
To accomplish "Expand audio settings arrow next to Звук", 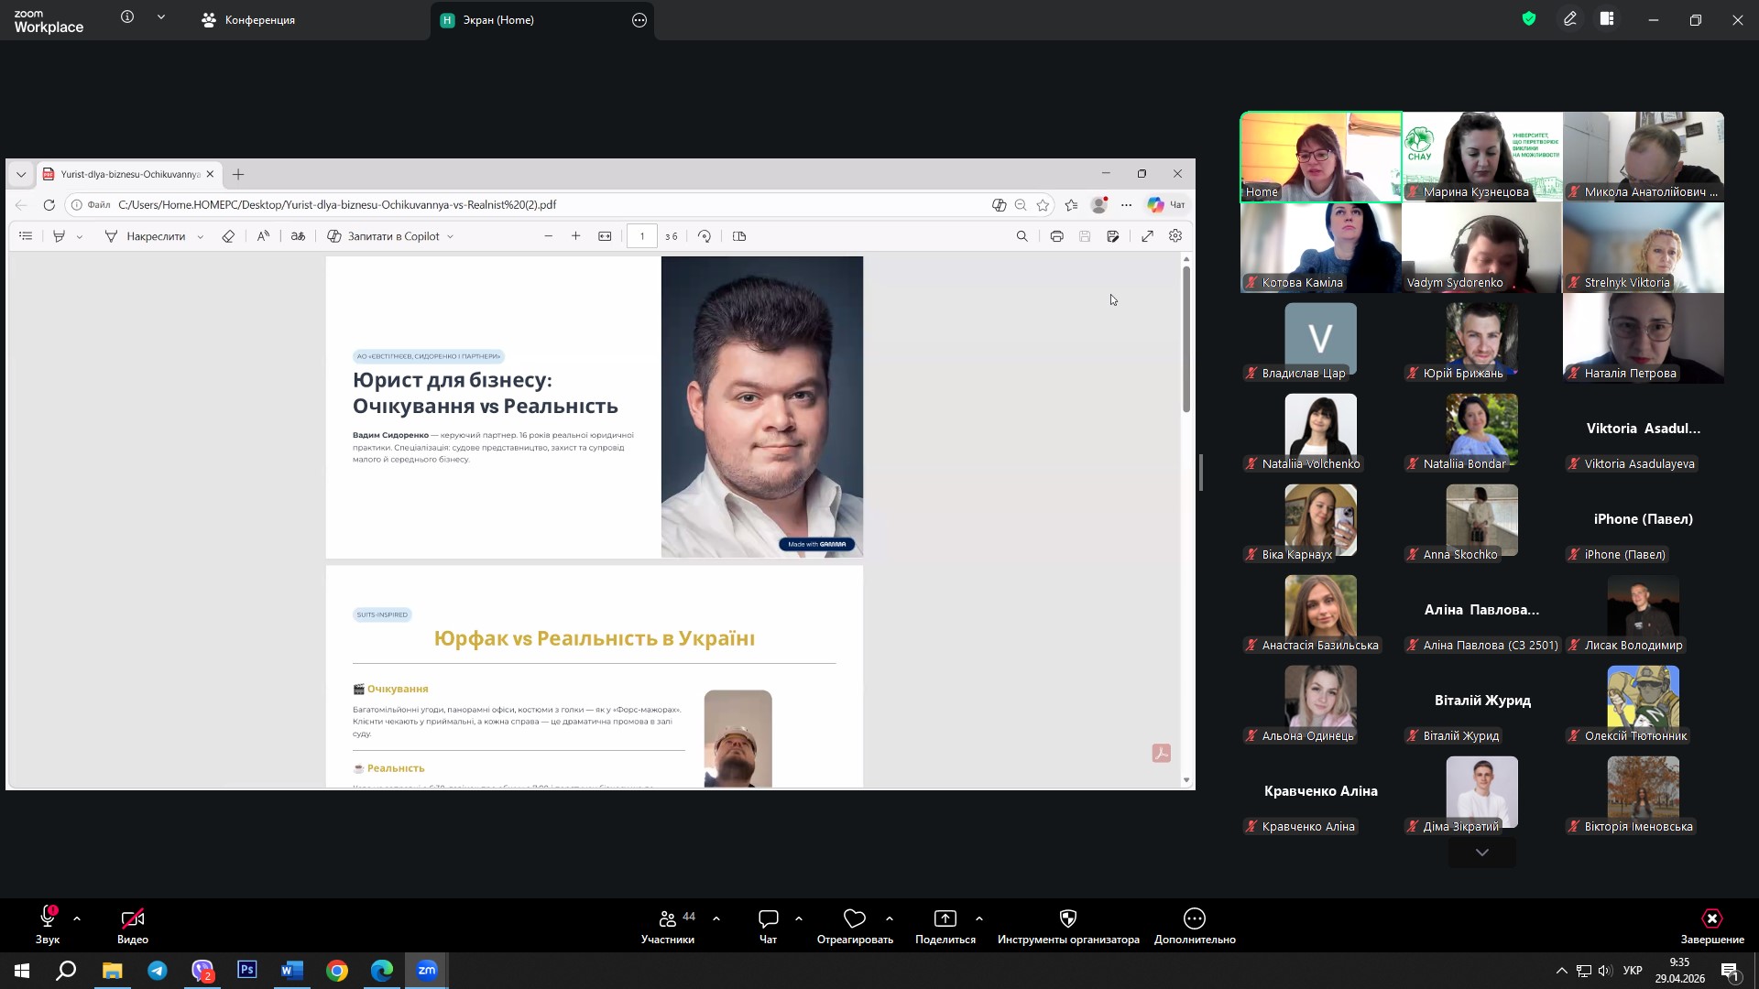I will point(77,918).
